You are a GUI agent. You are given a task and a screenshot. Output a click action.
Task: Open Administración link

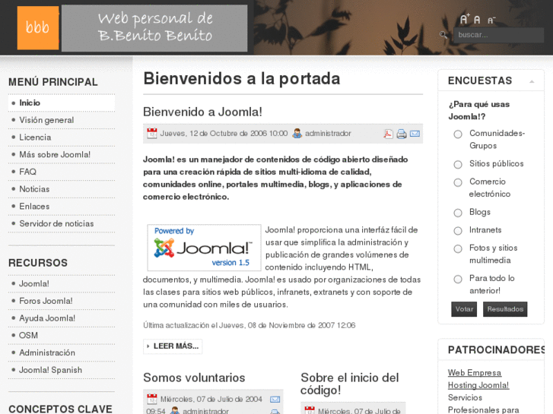62,352
